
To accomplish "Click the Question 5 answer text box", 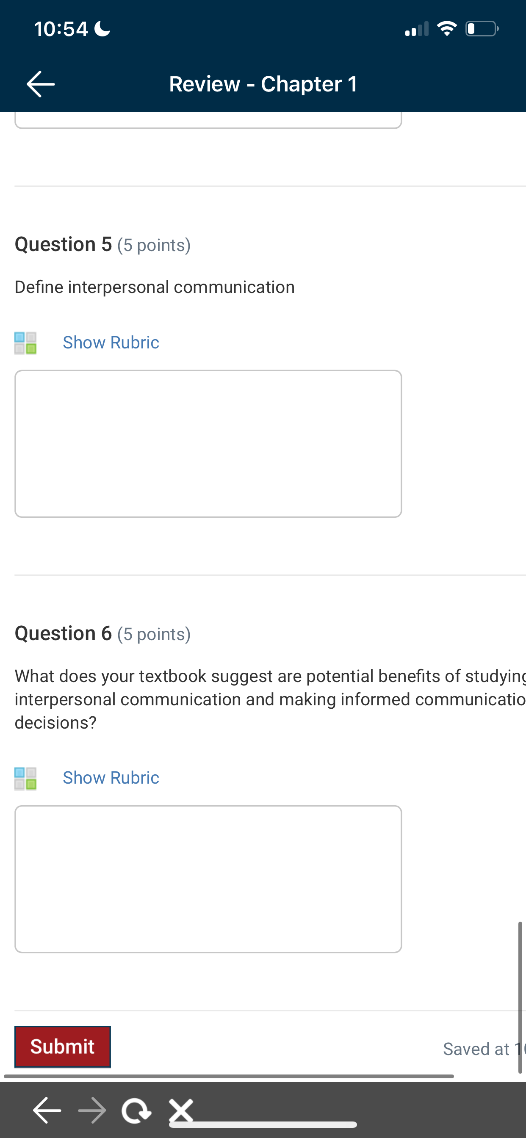I will click(208, 444).
